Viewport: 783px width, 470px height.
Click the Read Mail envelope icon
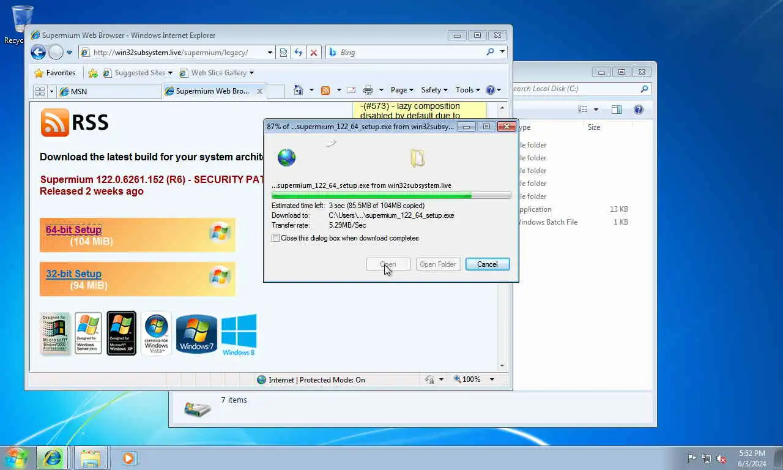[351, 90]
